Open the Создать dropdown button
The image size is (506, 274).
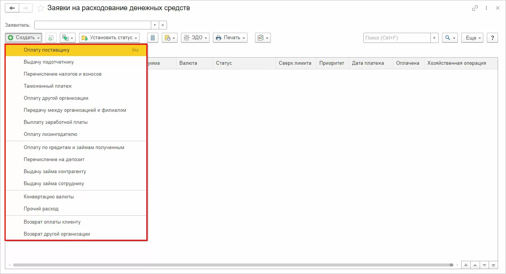point(24,38)
